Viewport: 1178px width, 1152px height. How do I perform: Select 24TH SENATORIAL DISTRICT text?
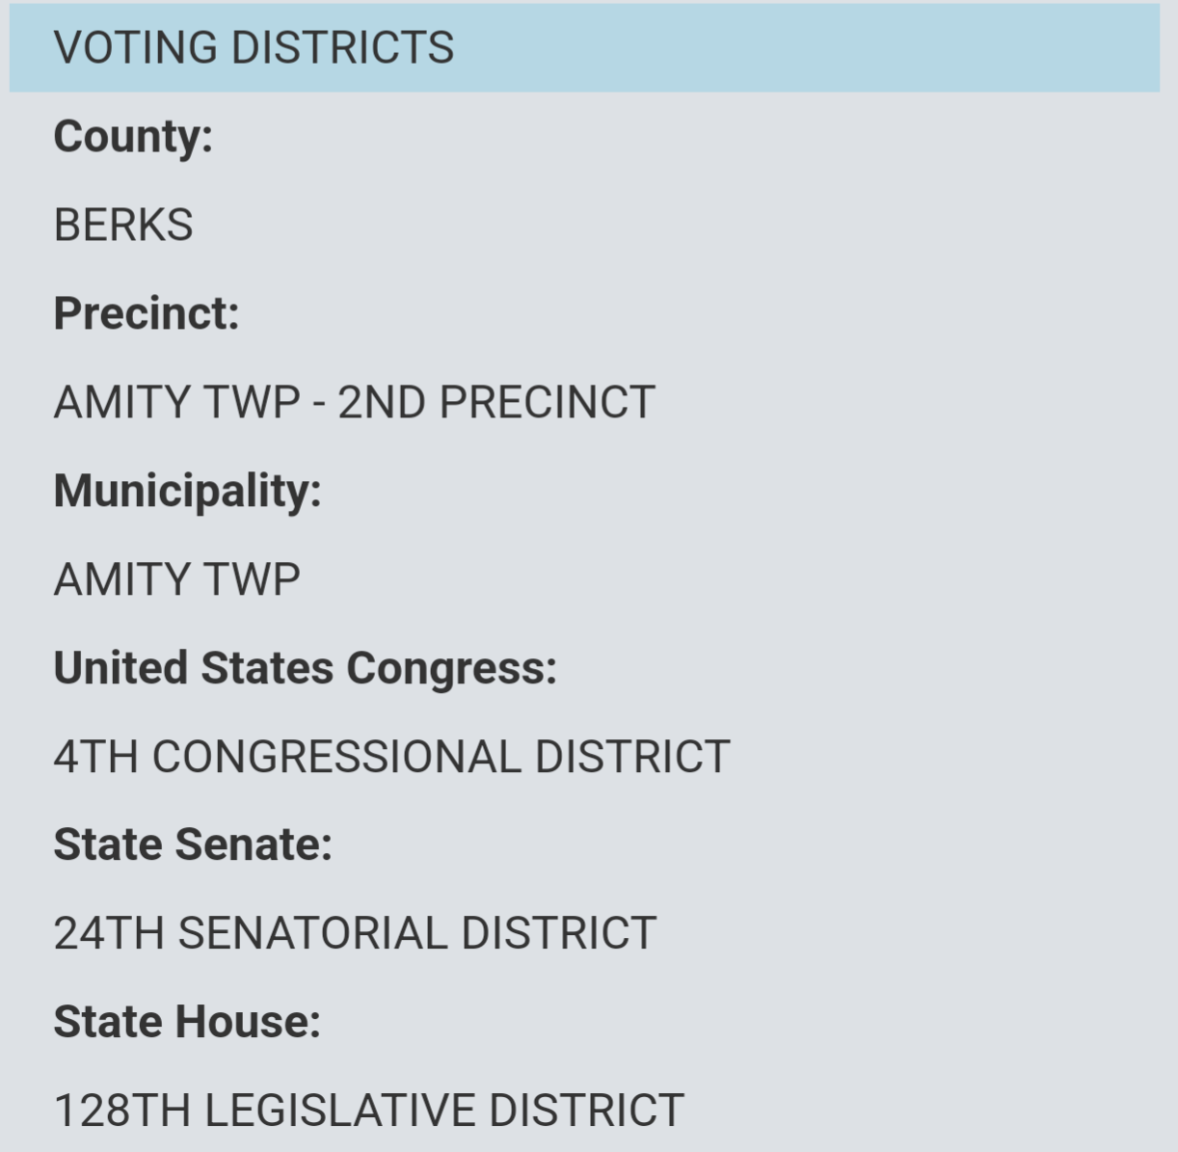[x=355, y=933]
